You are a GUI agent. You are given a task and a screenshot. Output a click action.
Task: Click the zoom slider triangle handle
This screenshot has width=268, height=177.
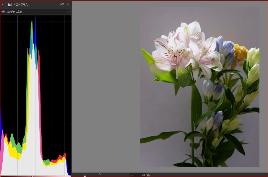click(x=85, y=176)
